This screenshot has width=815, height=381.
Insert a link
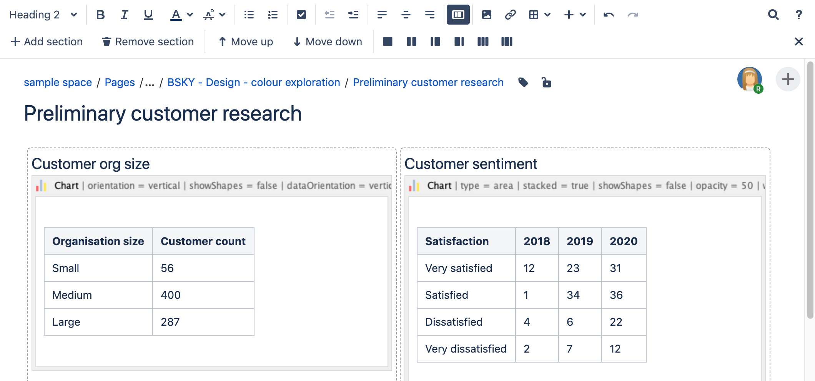point(511,15)
